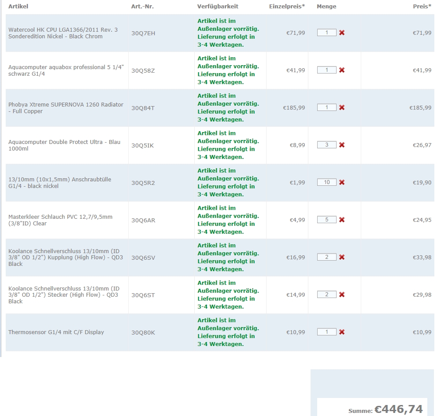
Task: Open Watercool HK CPU LGA1366/2011 product link
Action: point(63,33)
